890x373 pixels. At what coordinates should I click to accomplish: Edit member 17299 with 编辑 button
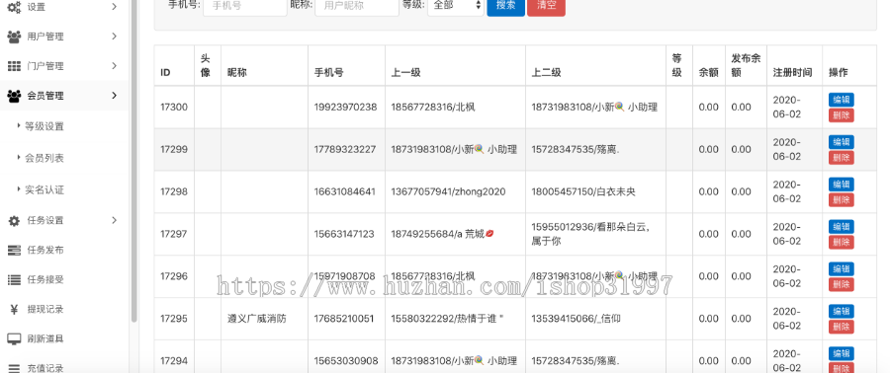842,142
